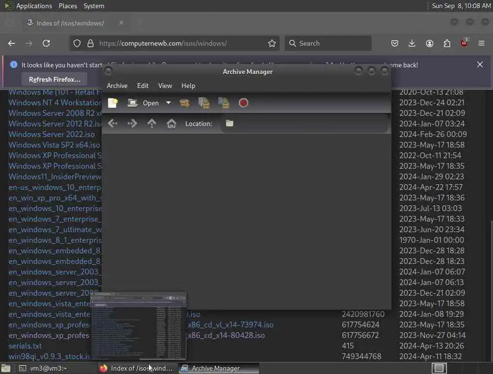Open Firefox downloads panel
493x374 pixels.
(412, 43)
